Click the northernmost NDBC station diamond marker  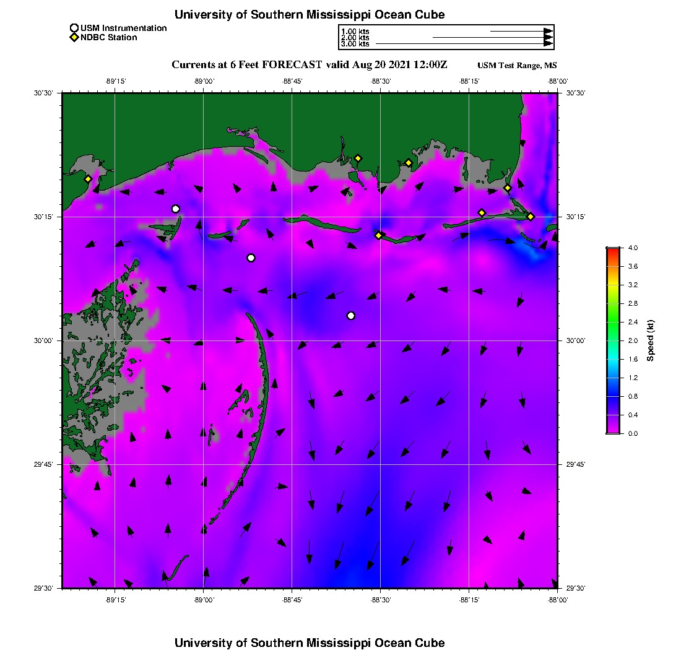(x=358, y=158)
